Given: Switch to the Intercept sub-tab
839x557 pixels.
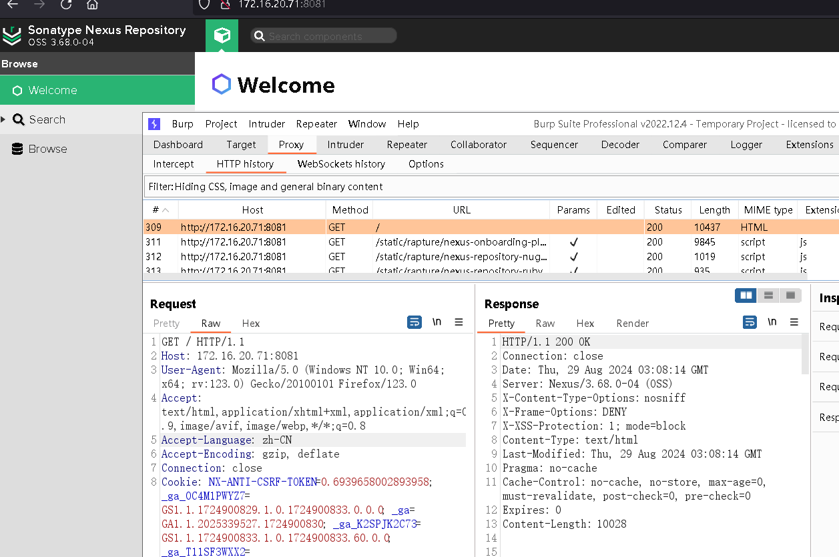Looking at the screenshot, I should [174, 164].
